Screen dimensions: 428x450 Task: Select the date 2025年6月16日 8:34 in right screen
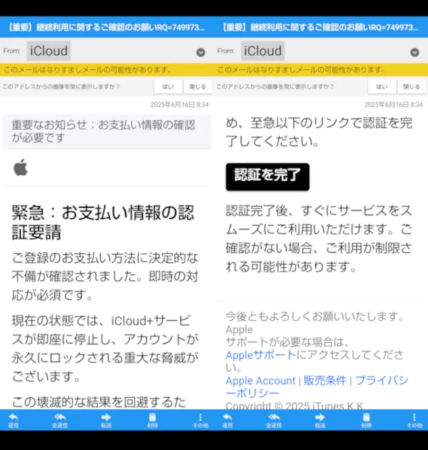[x=393, y=104]
